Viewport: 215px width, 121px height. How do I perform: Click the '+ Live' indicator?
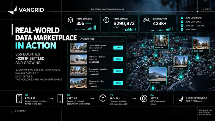88,24
